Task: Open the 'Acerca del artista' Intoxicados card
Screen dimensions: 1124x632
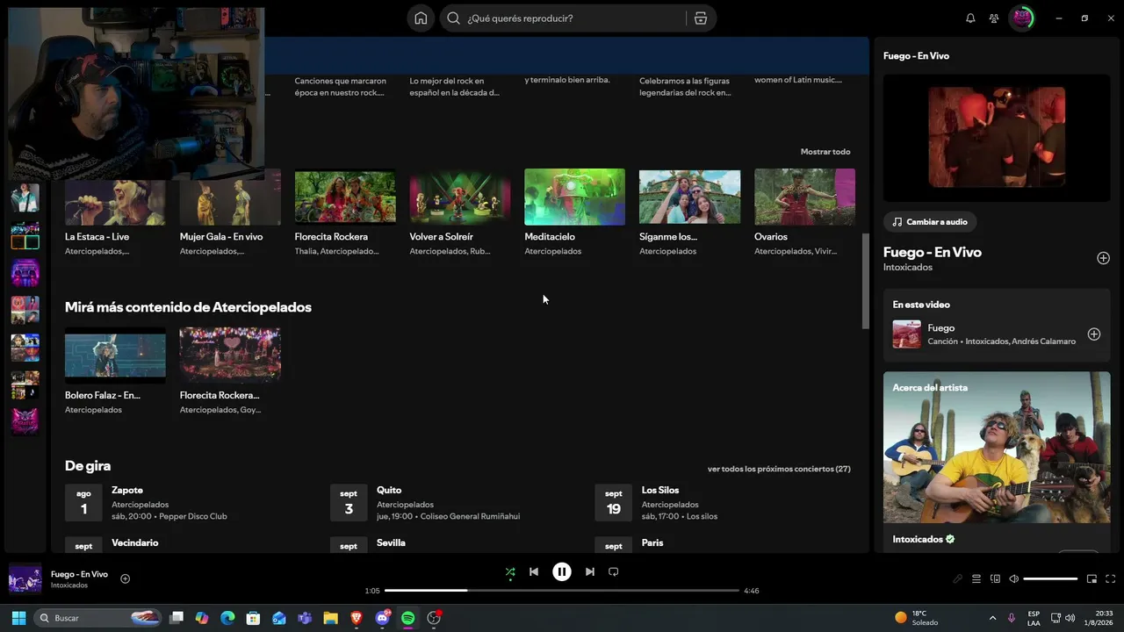Action: (997, 462)
